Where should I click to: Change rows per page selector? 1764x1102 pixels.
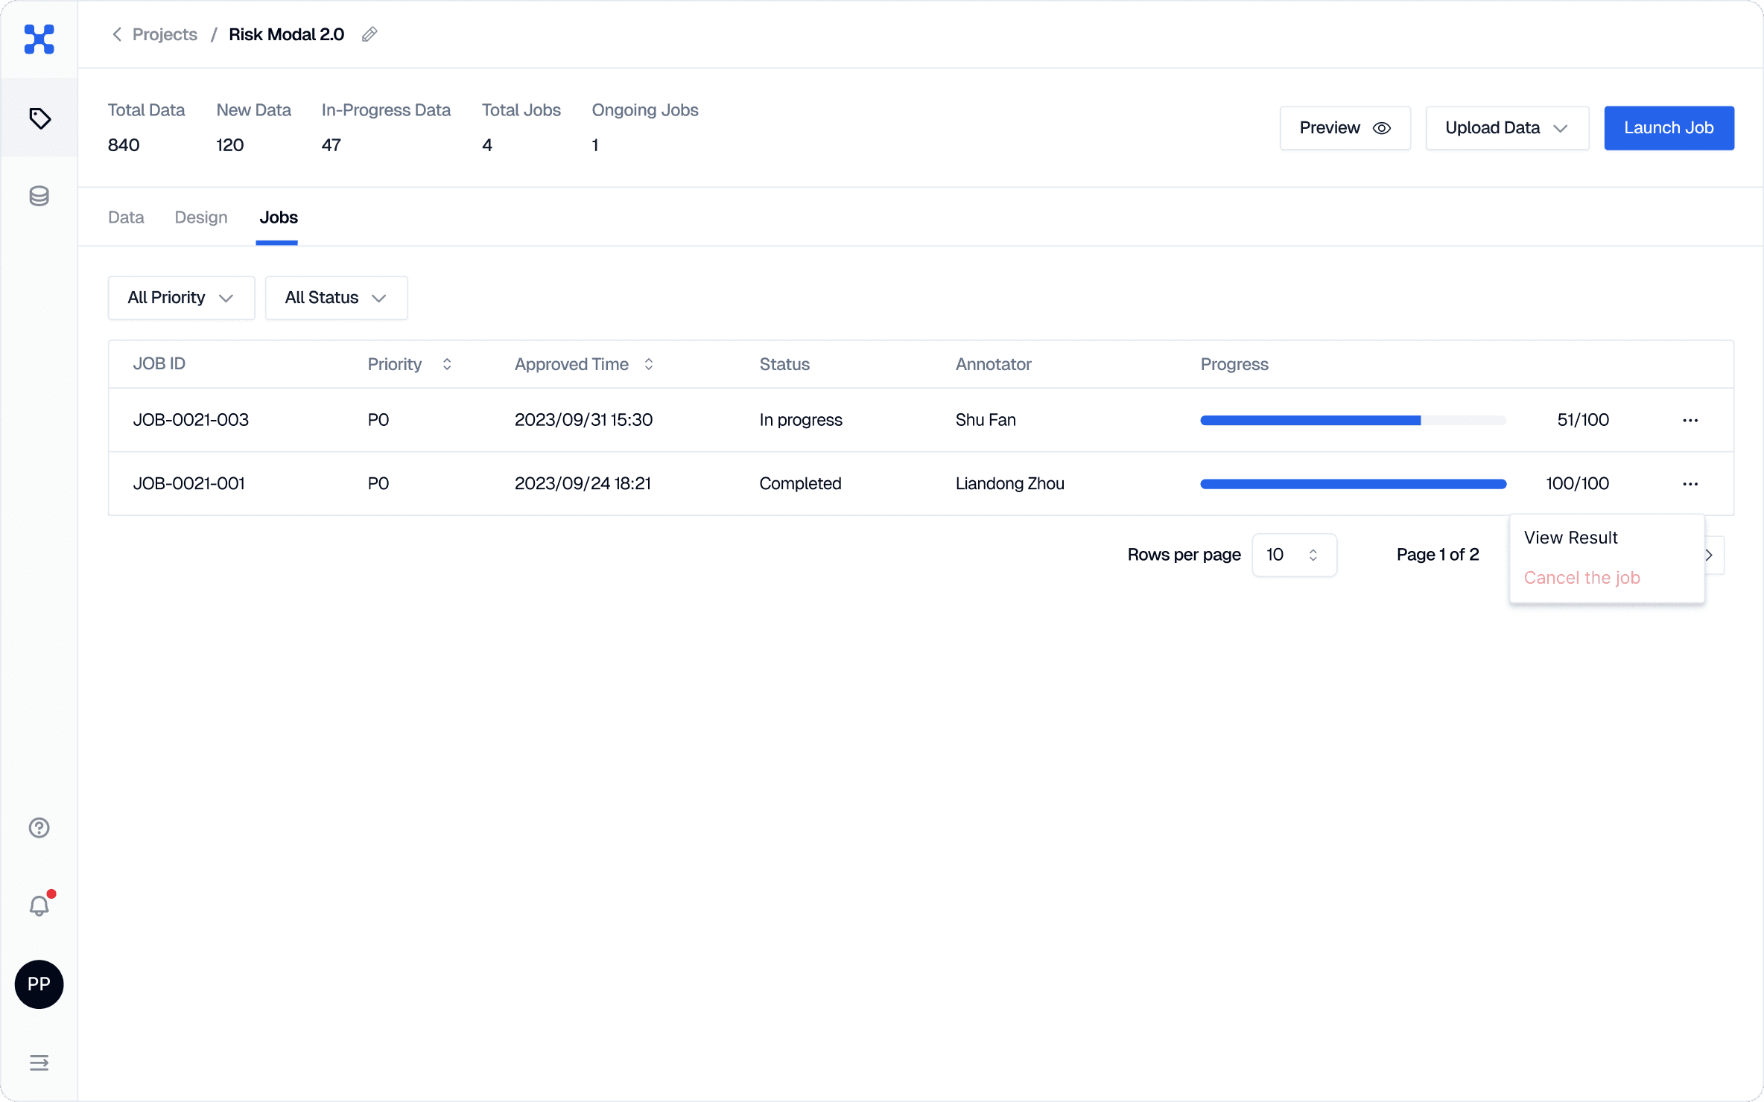click(x=1294, y=555)
